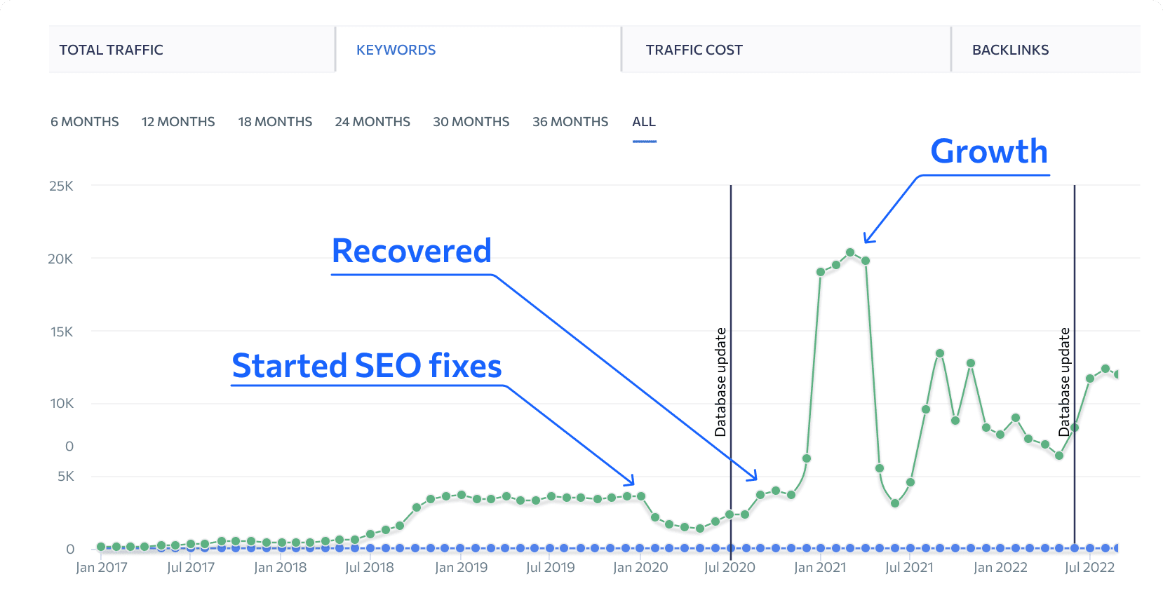1163x607 pixels.
Task: Click the 25K y-axis label
Action: 64,186
